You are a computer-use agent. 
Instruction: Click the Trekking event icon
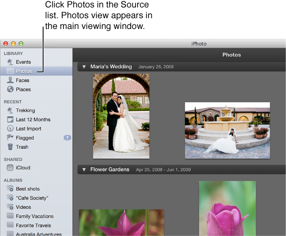pos(10,110)
